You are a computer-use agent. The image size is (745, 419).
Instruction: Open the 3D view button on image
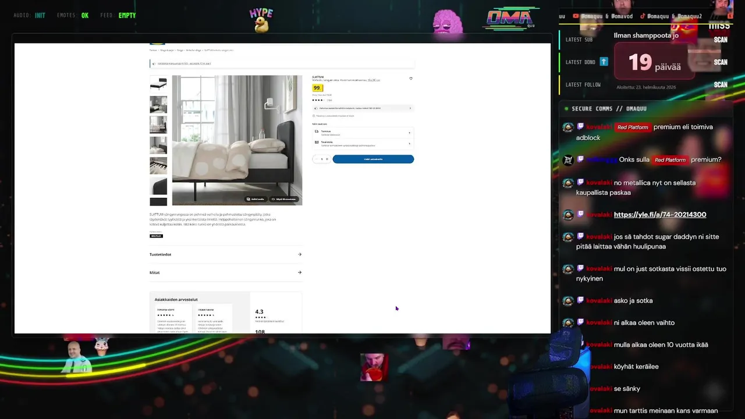point(283,199)
